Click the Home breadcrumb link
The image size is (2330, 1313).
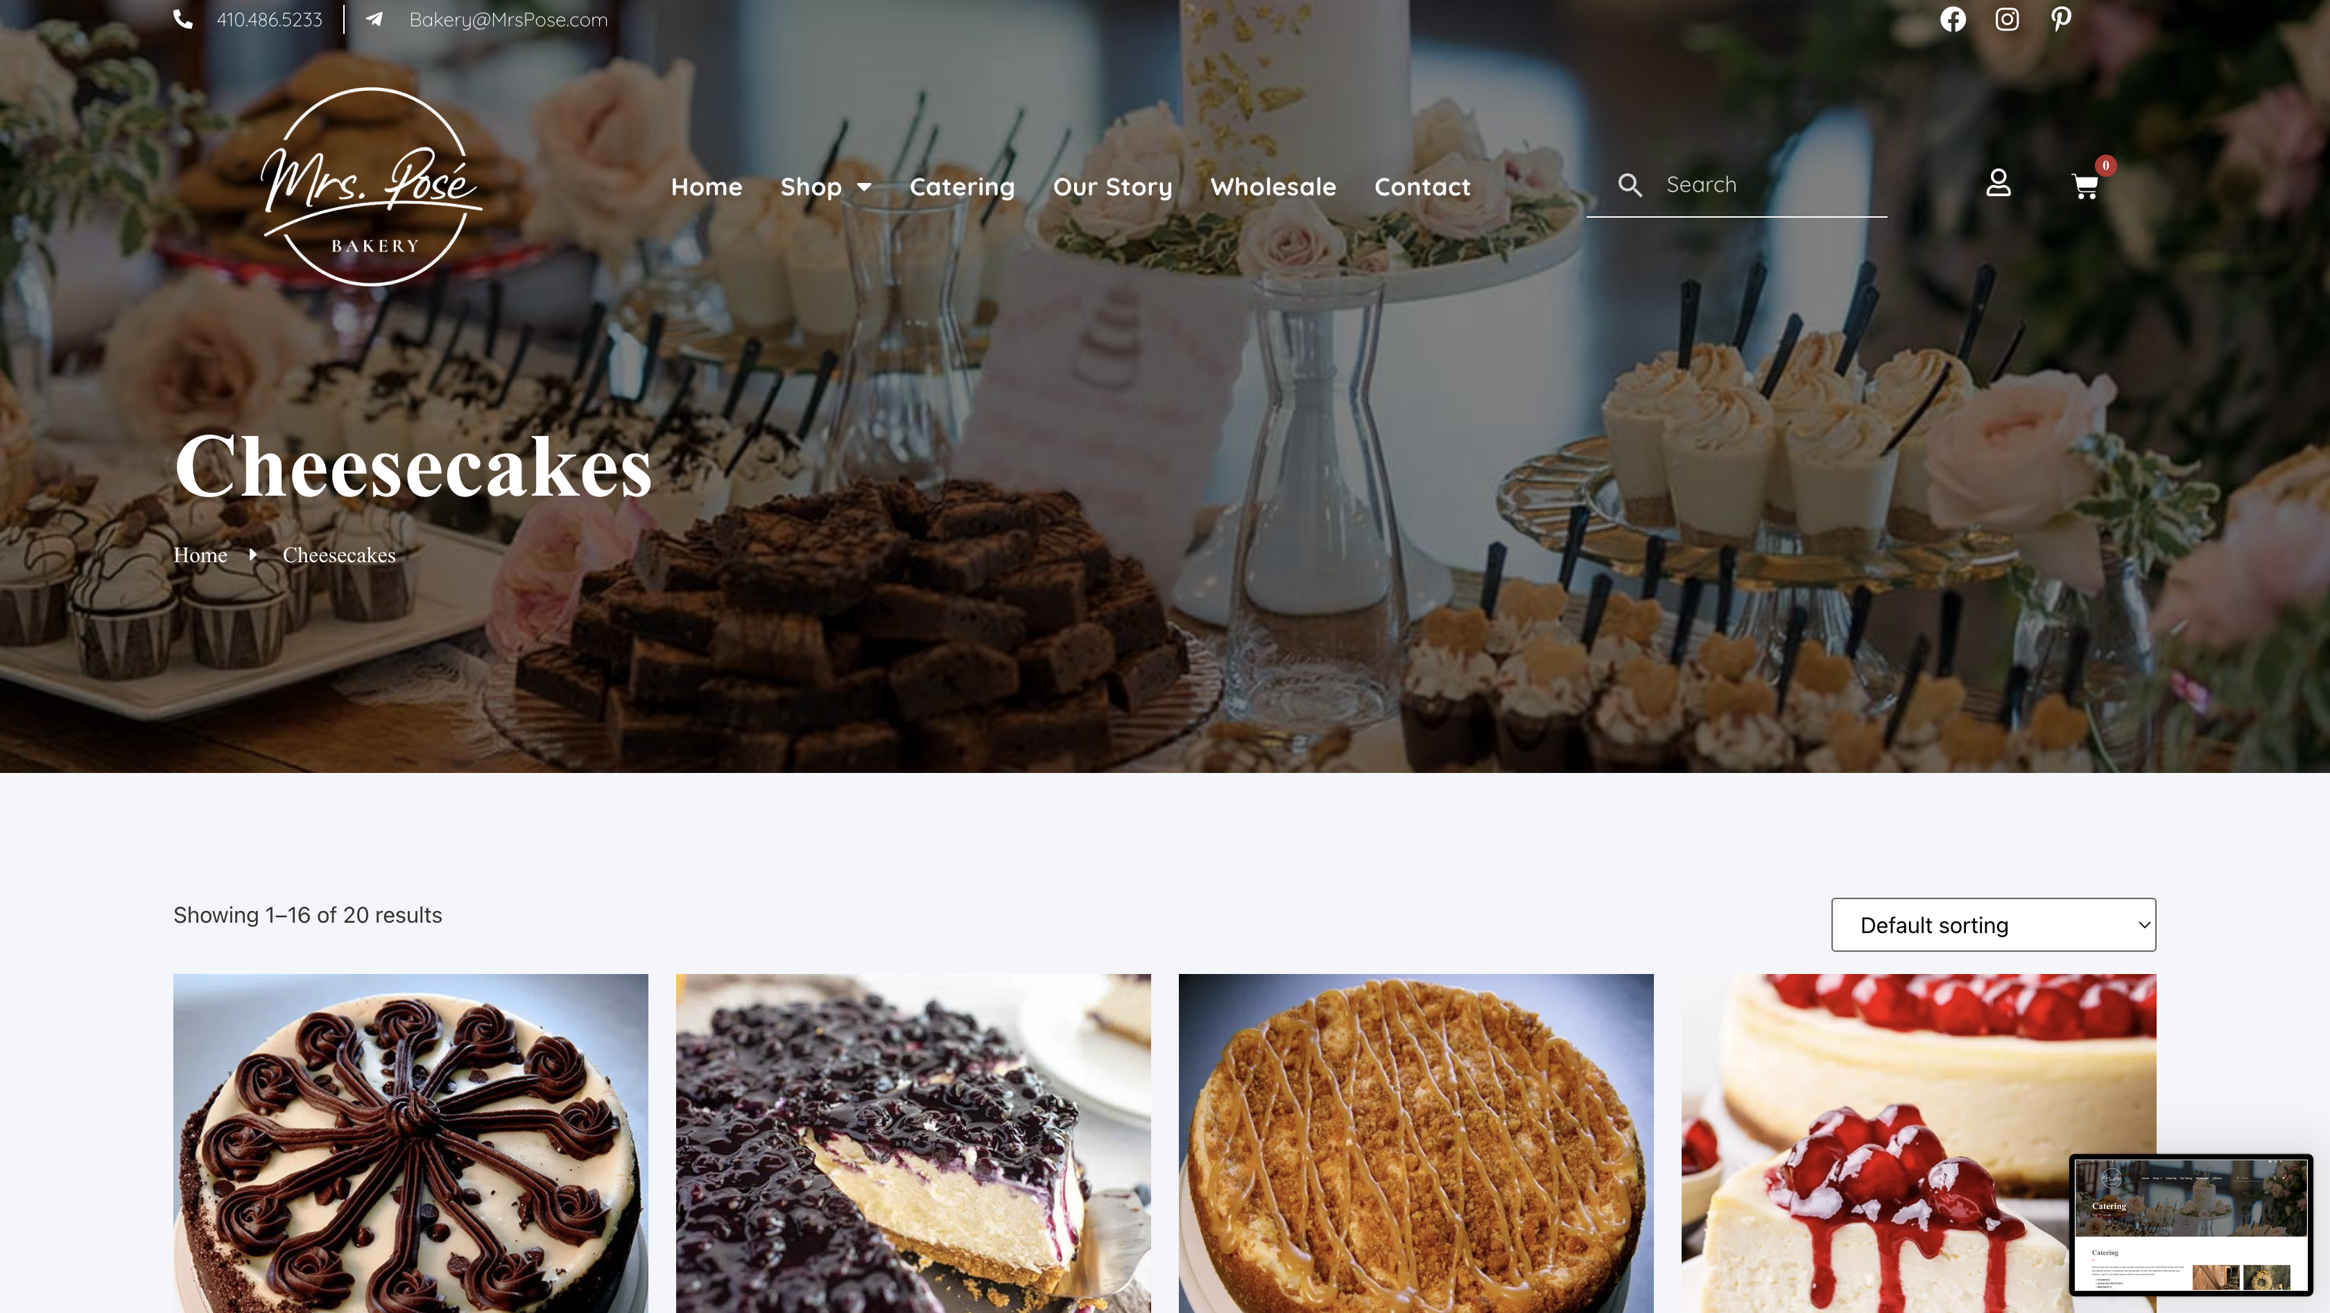click(200, 555)
